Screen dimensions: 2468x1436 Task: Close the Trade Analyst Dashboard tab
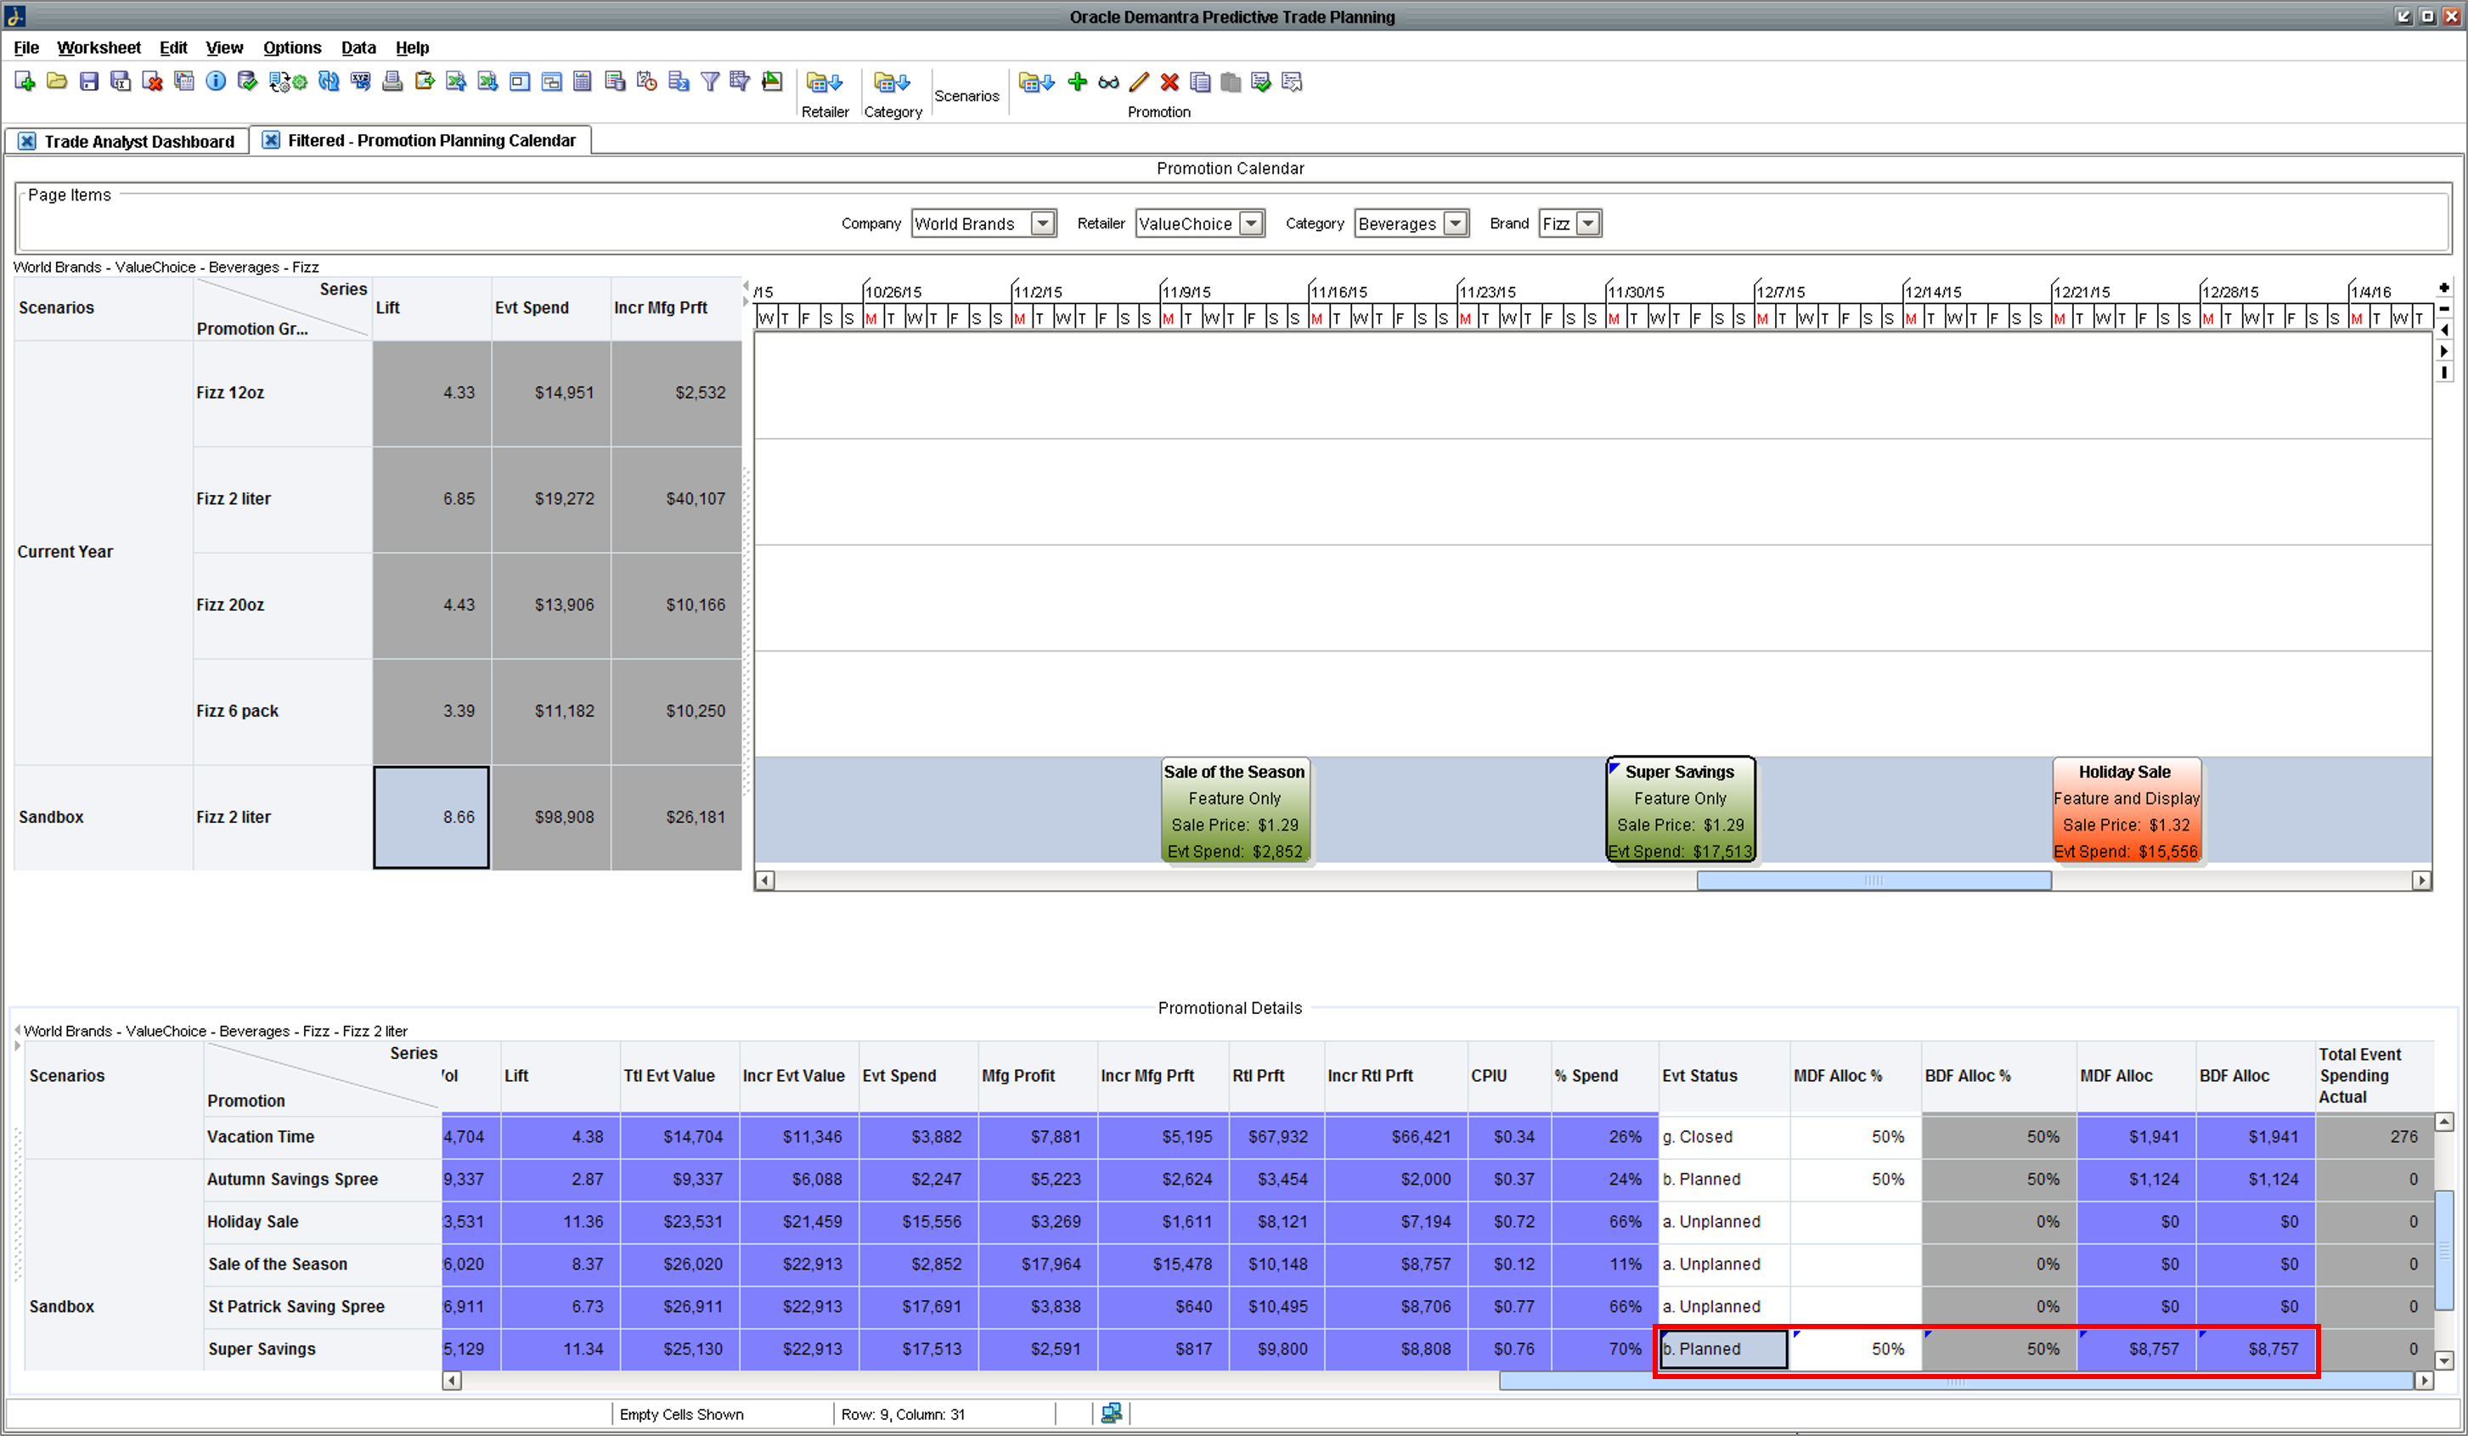click(x=27, y=141)
